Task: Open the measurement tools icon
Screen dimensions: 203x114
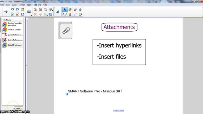Action: pos(51,9)
